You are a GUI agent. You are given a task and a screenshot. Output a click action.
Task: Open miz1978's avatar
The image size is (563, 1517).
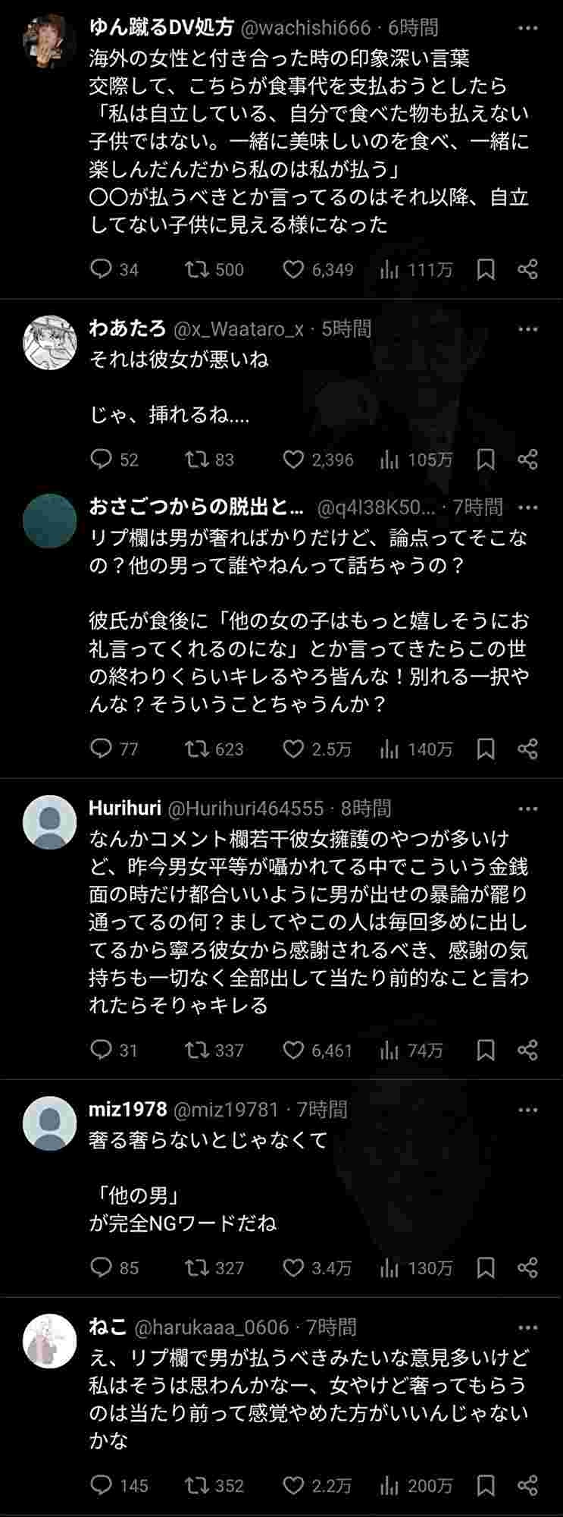click(50, 1123)
